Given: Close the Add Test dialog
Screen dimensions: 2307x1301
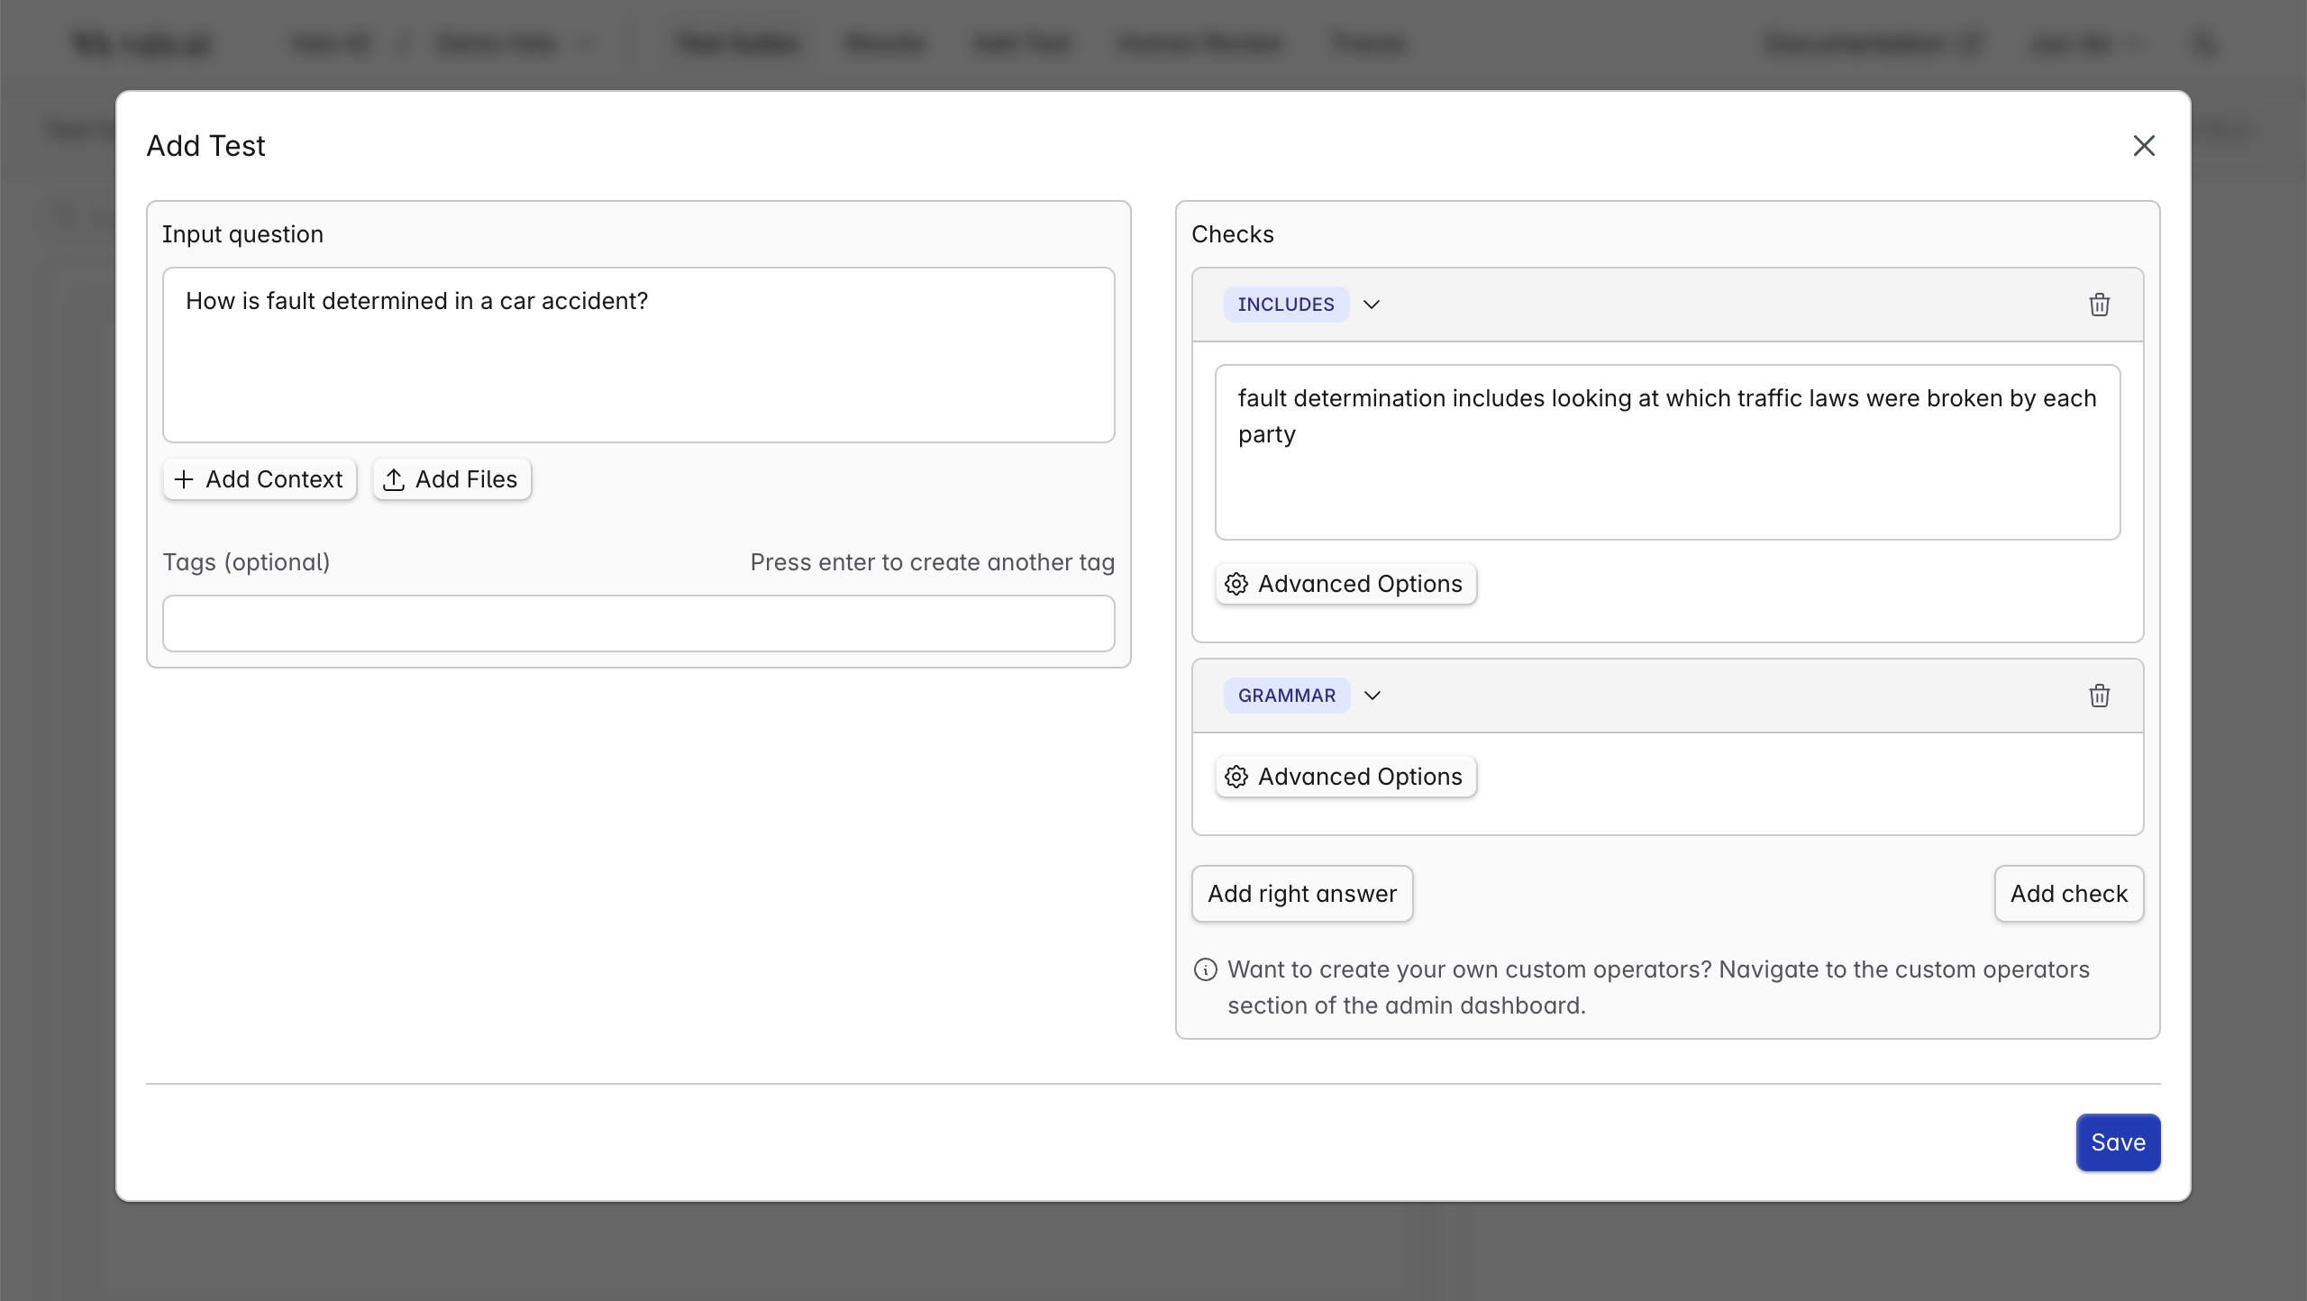Looking at the screenshot, I should [x=2144, y=146].
